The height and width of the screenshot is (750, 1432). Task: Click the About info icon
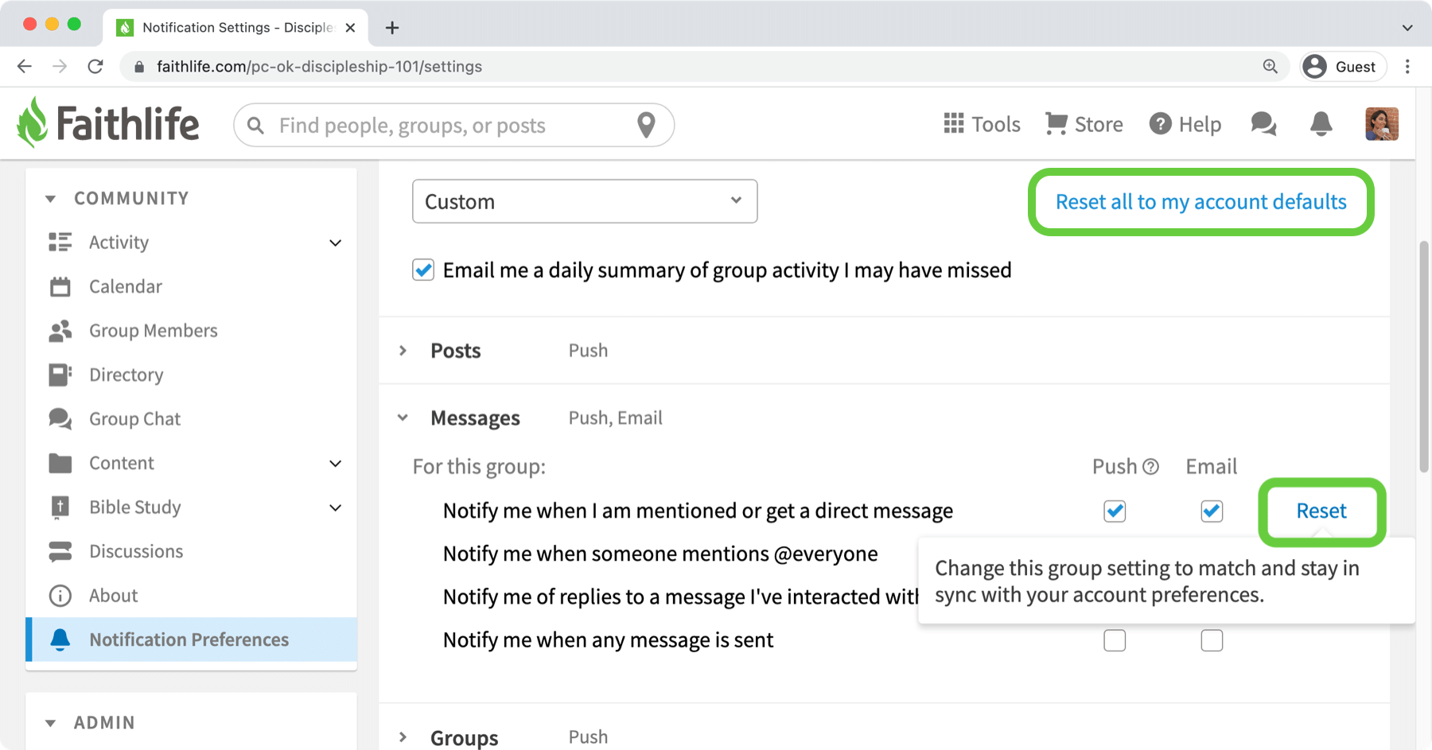coord(60,596)
